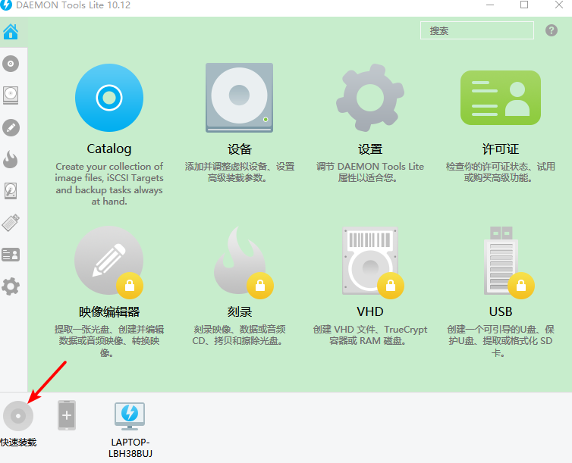Image resolution: width=572 pixels, height=463 pixels.
Task: Click the 快速装载 label text
Action: pyautogui.click(x=18, y=443)
